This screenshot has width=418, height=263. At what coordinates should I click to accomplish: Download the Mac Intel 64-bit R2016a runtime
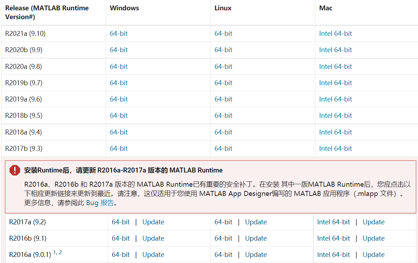[x=334, y=254]
